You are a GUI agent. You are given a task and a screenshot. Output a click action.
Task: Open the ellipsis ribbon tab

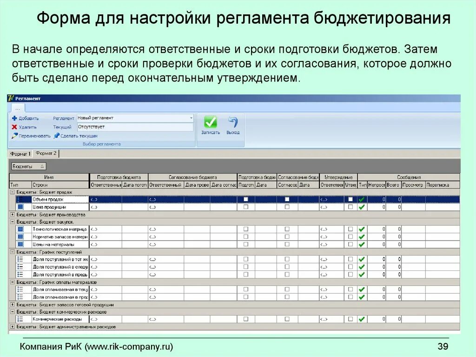(18, 108)
